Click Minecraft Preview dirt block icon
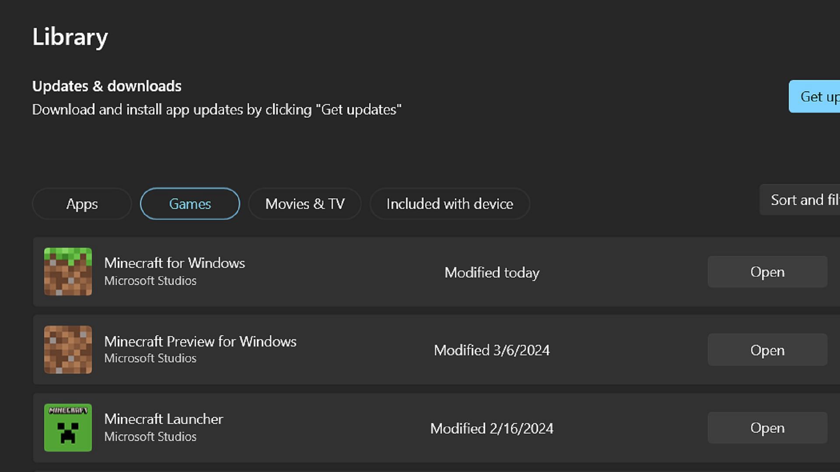 [x=67, y=349]
